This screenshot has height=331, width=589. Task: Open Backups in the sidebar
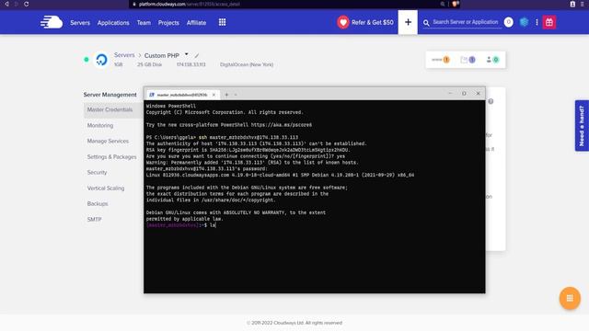[x=98, y=204]
